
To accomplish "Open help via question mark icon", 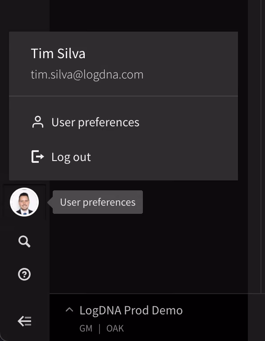I will tap(24, 274).
